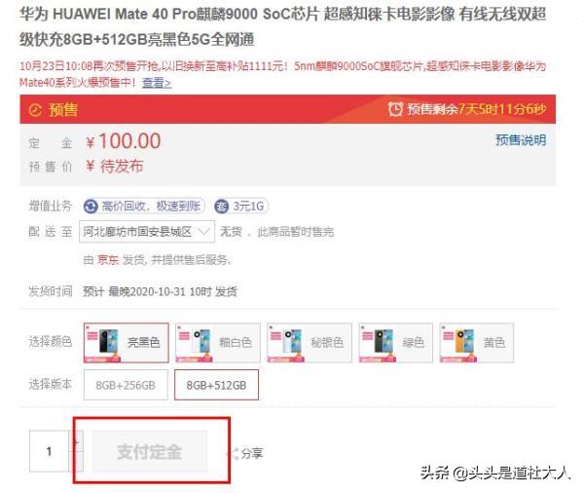Click the quantity input field

50,451
